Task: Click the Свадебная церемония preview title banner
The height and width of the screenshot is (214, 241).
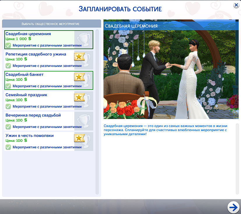Action: [171, 26]
